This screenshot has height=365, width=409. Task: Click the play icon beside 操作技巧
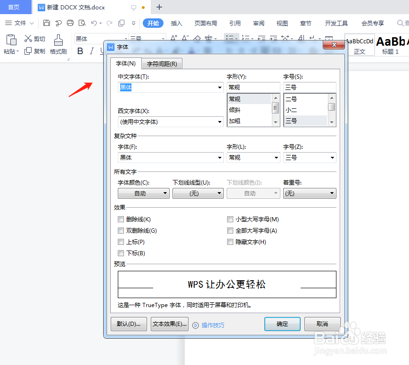pos(196,325)
